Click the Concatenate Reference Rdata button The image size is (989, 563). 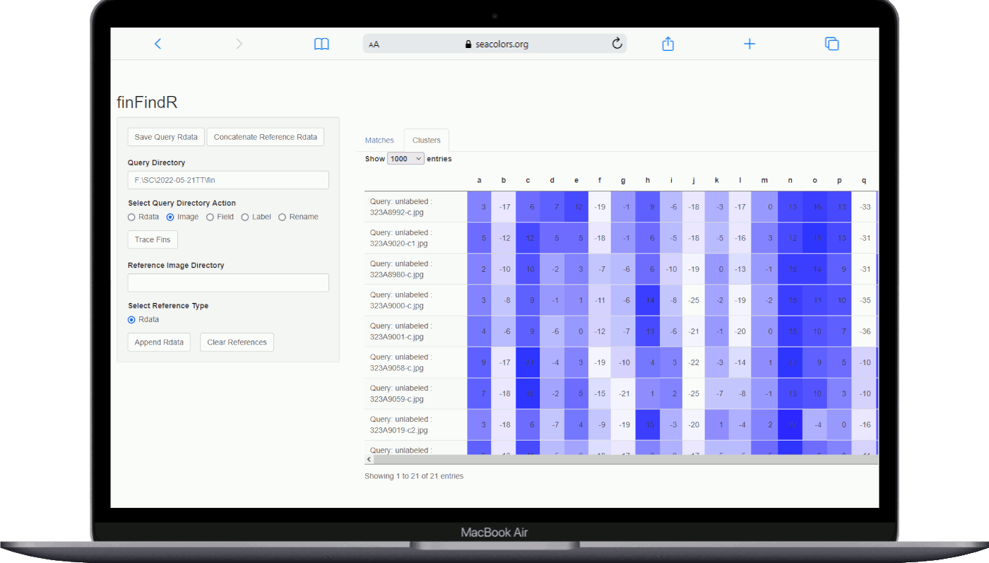pos(265,137)
